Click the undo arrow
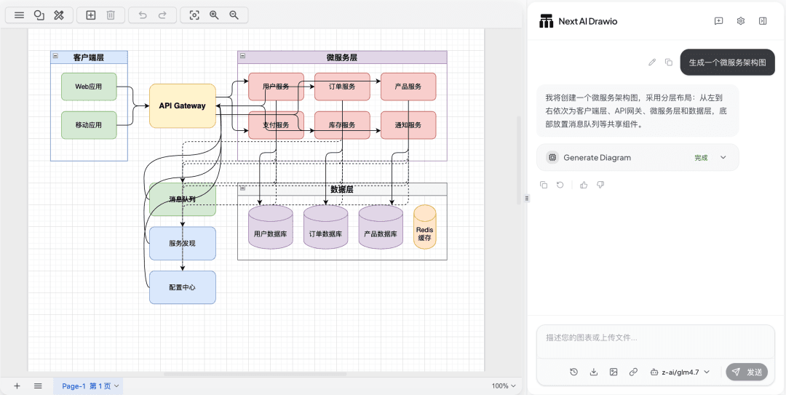The image size is (786, 395). (x=143, y=15)
